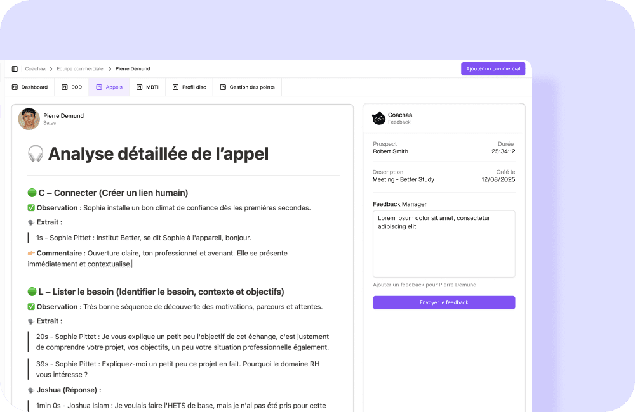Click the Coachaa black cat logo
This screenshot has height=412, width=635.
[x=378, y=118]
